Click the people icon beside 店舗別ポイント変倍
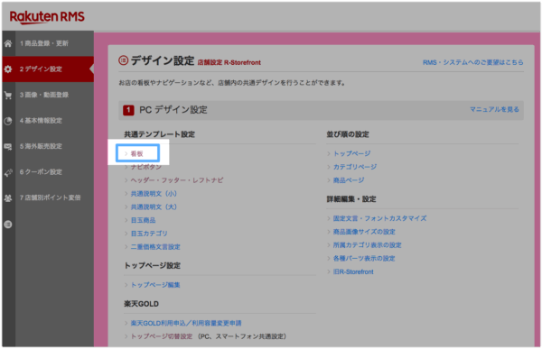The width and height of the screenshot is (542, 349). (x=8, y=198)
